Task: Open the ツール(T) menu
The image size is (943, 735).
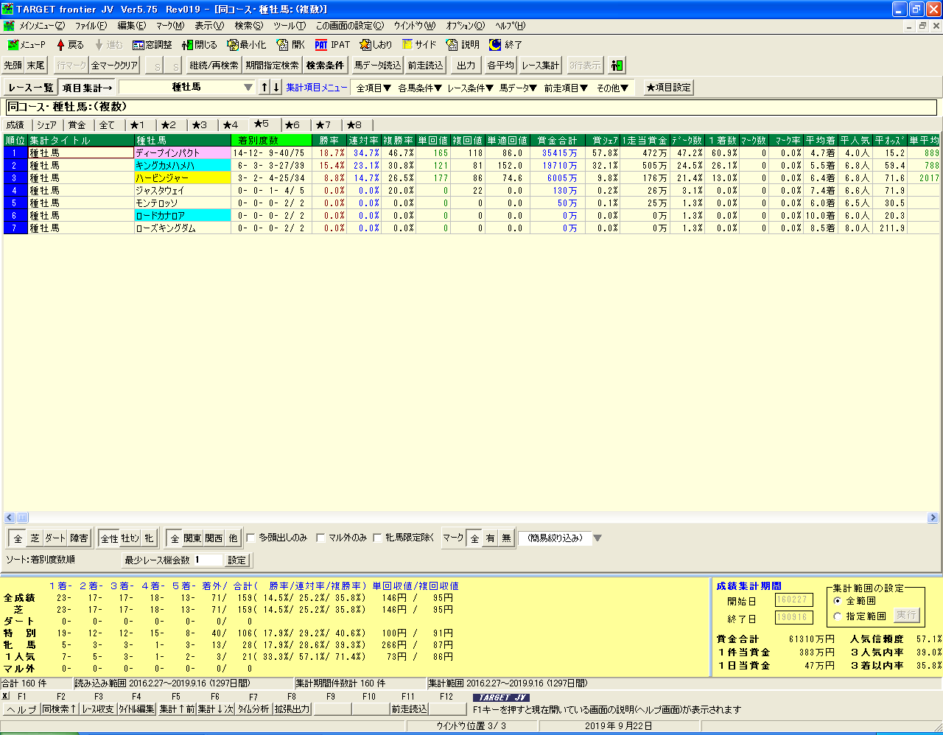Action: [289, 26]
